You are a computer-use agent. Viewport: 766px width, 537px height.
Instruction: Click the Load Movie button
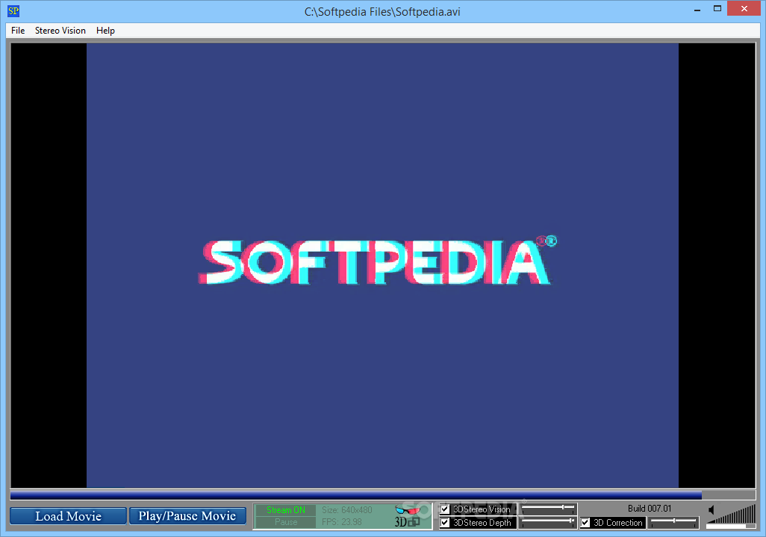[68, 516]
